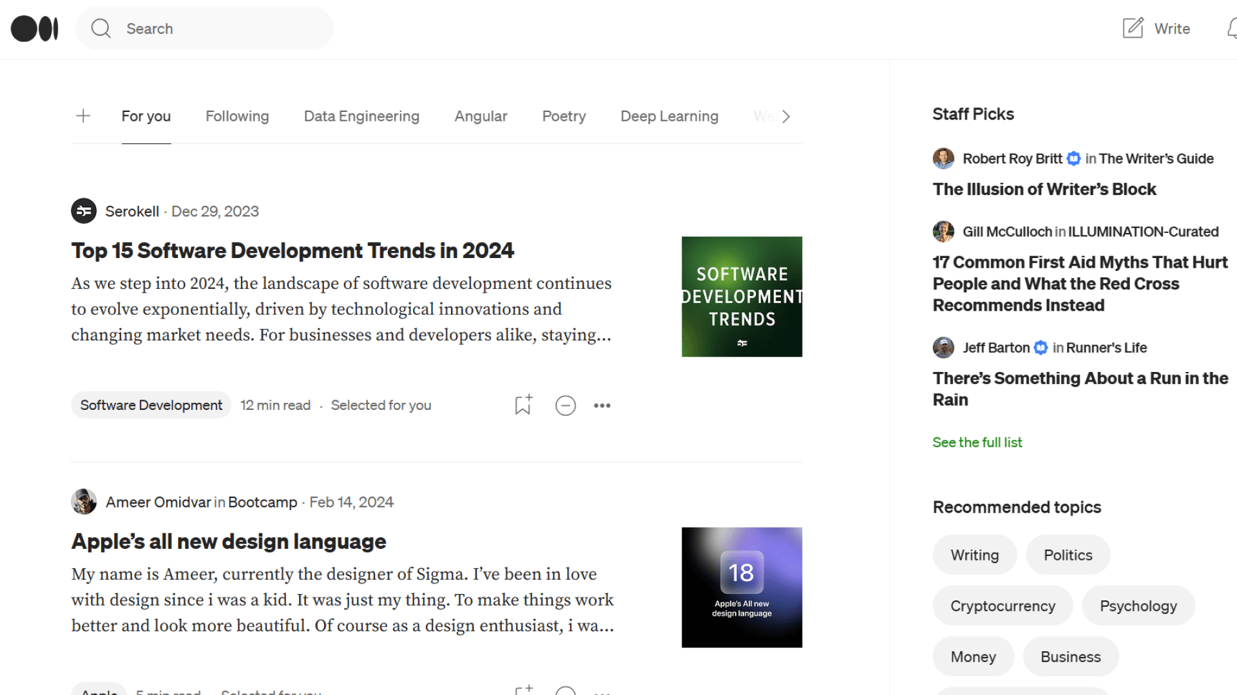Open Apple's all new design language thumbnail
The height and width of the screenshot is (695, 1237).
tap(742, 588)
